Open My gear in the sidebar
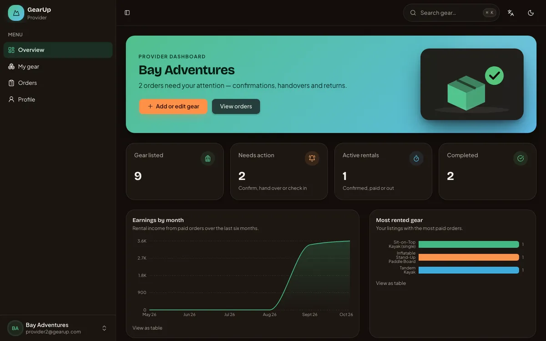The height and width of the screenshot is (341, 546). click(x=58, y=66)
